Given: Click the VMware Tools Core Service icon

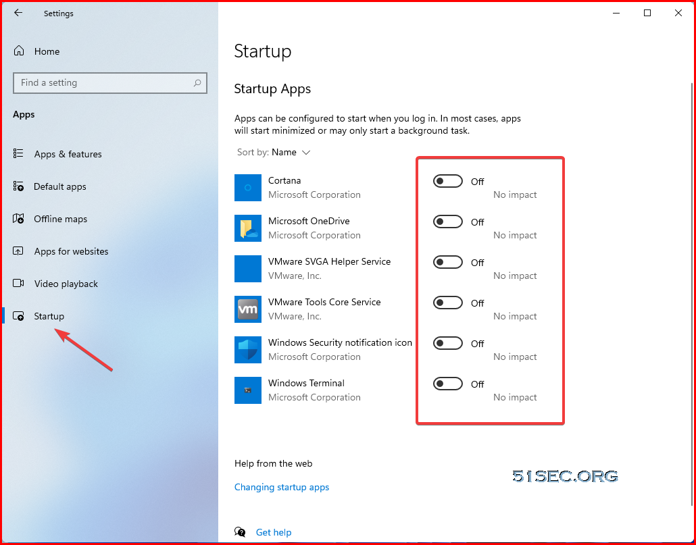Looking at the screenshot, I should tap(248, 309).
